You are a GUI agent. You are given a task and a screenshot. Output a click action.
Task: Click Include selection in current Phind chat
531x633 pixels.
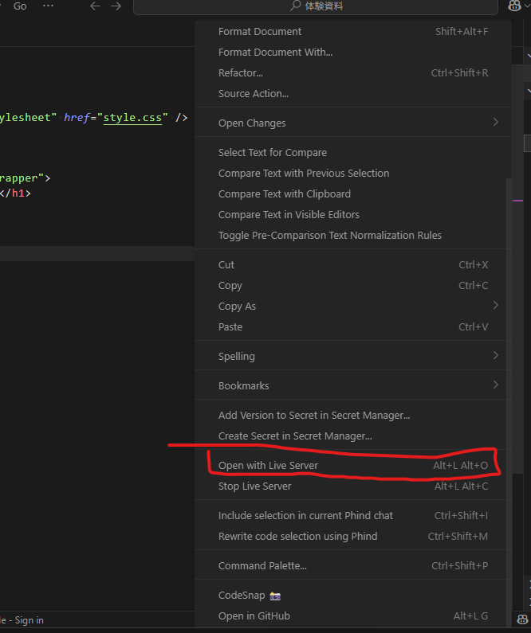pos(353,515)
